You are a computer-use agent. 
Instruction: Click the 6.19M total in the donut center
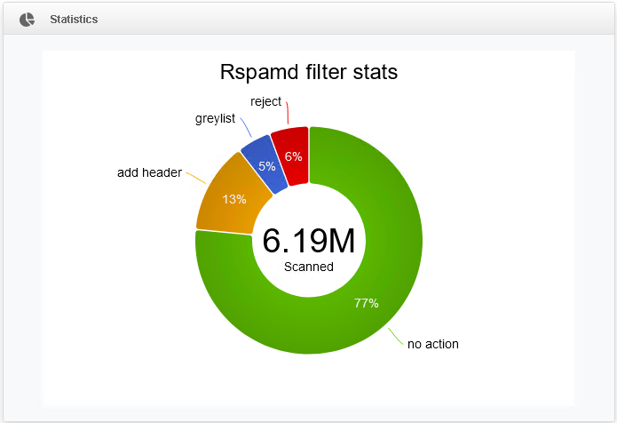(x=308, y=242)
